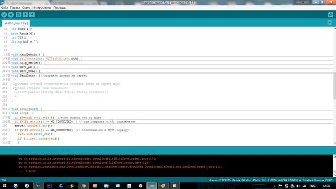Click the 'String buf' declaration line
The height and width of the screenshot is (189, 336).
pyautogui.click(x=25, y=42)
